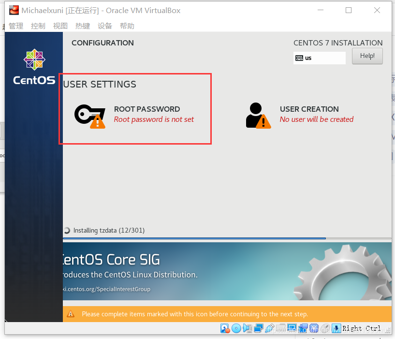395x339 pixels.
Task: Click the shared folders status icon
Action: [x=280, y=328]
